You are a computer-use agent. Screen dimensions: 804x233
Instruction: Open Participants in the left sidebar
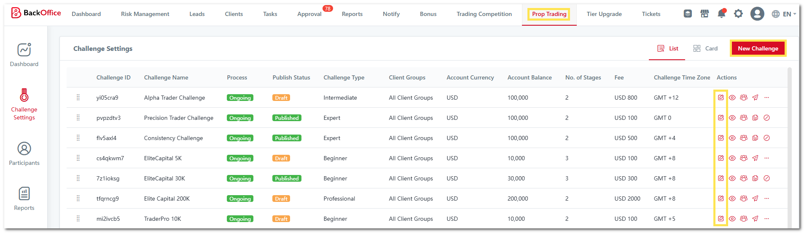[x=24, y=154]
